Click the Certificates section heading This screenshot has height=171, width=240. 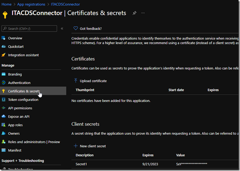[x=83, y=59]
